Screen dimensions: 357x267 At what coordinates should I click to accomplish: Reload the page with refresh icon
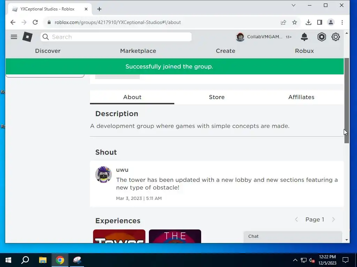[35, 22]
